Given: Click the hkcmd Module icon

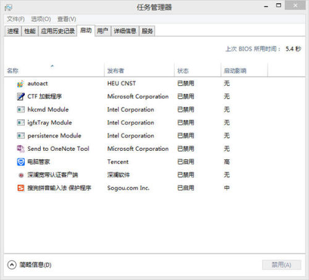Looking at the screenshot, I should (20, 109).
